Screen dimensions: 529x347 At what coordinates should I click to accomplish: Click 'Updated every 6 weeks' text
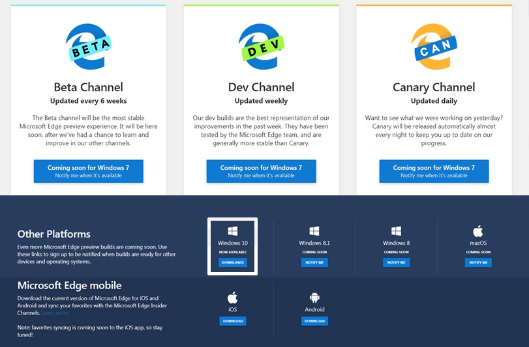pos(89,101)
